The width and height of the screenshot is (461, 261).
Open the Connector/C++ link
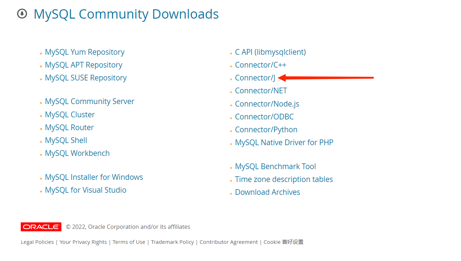click(x=261, y=65)
